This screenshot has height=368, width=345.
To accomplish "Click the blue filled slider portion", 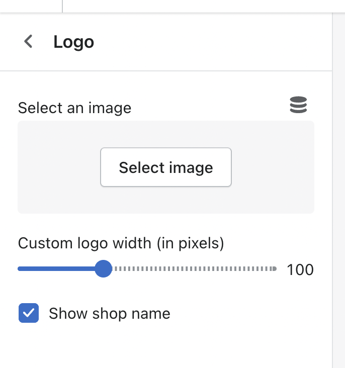I will pyautogui.click(x=55, y=269).
